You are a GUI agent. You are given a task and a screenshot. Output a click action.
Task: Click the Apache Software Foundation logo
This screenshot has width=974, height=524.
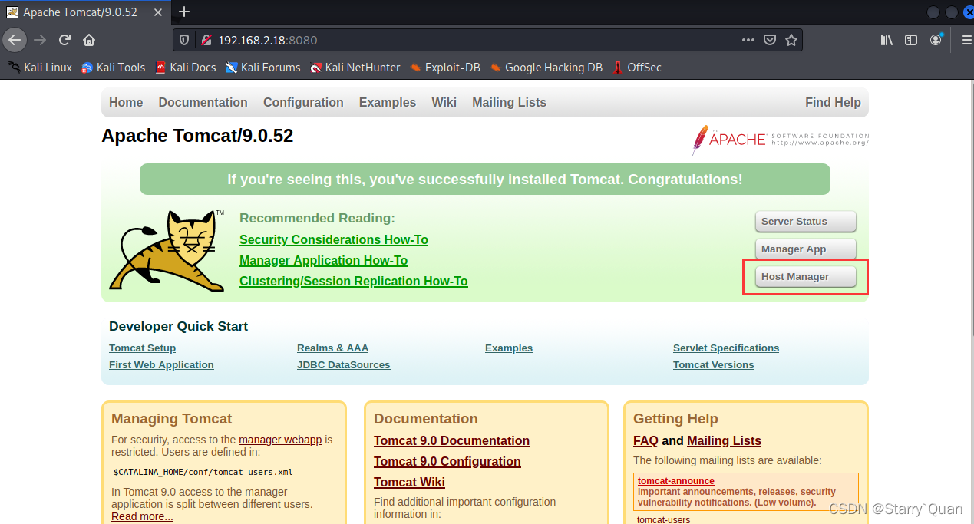pyautogui.click(x=781, y=139)
